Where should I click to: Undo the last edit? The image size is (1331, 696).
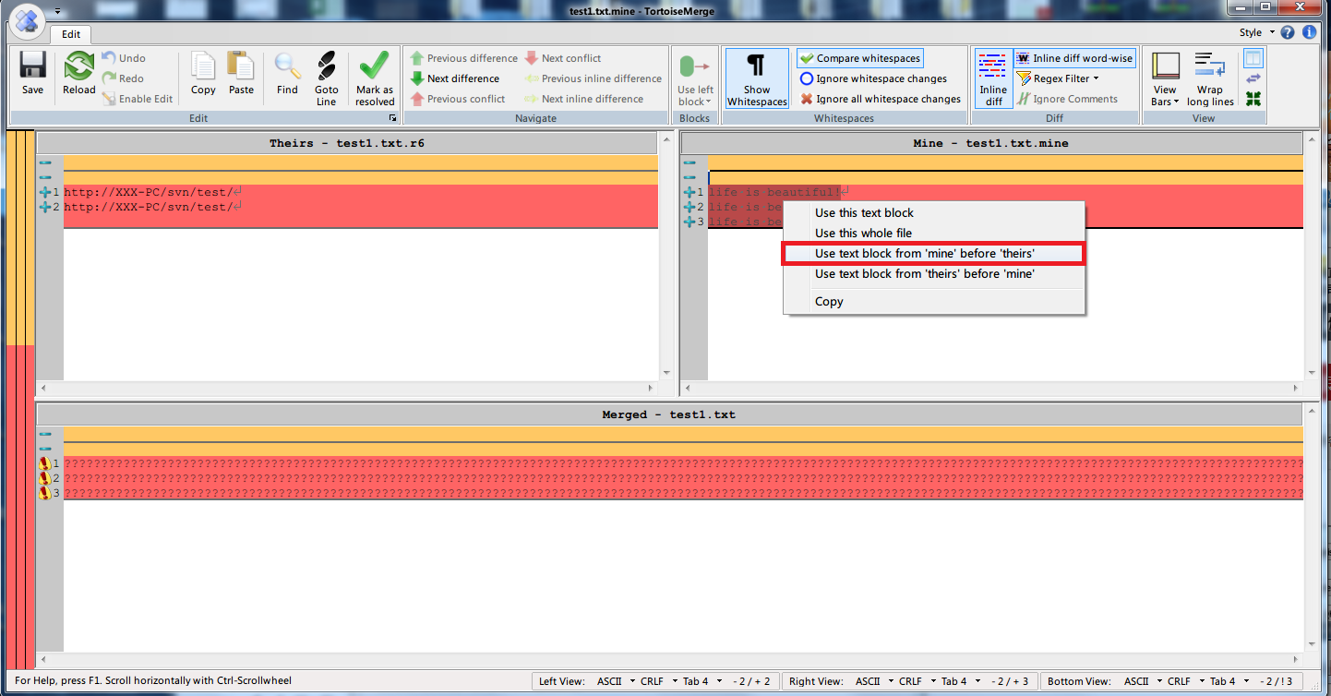click(123, 58)
